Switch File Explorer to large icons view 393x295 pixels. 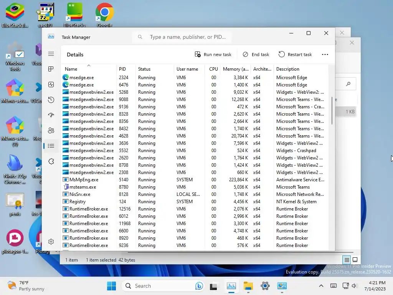click(355, 260)
